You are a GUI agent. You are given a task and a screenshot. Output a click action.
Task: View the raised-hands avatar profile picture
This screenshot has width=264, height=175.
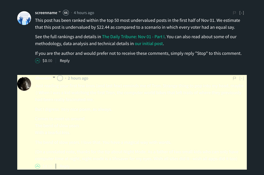[24, 18]
